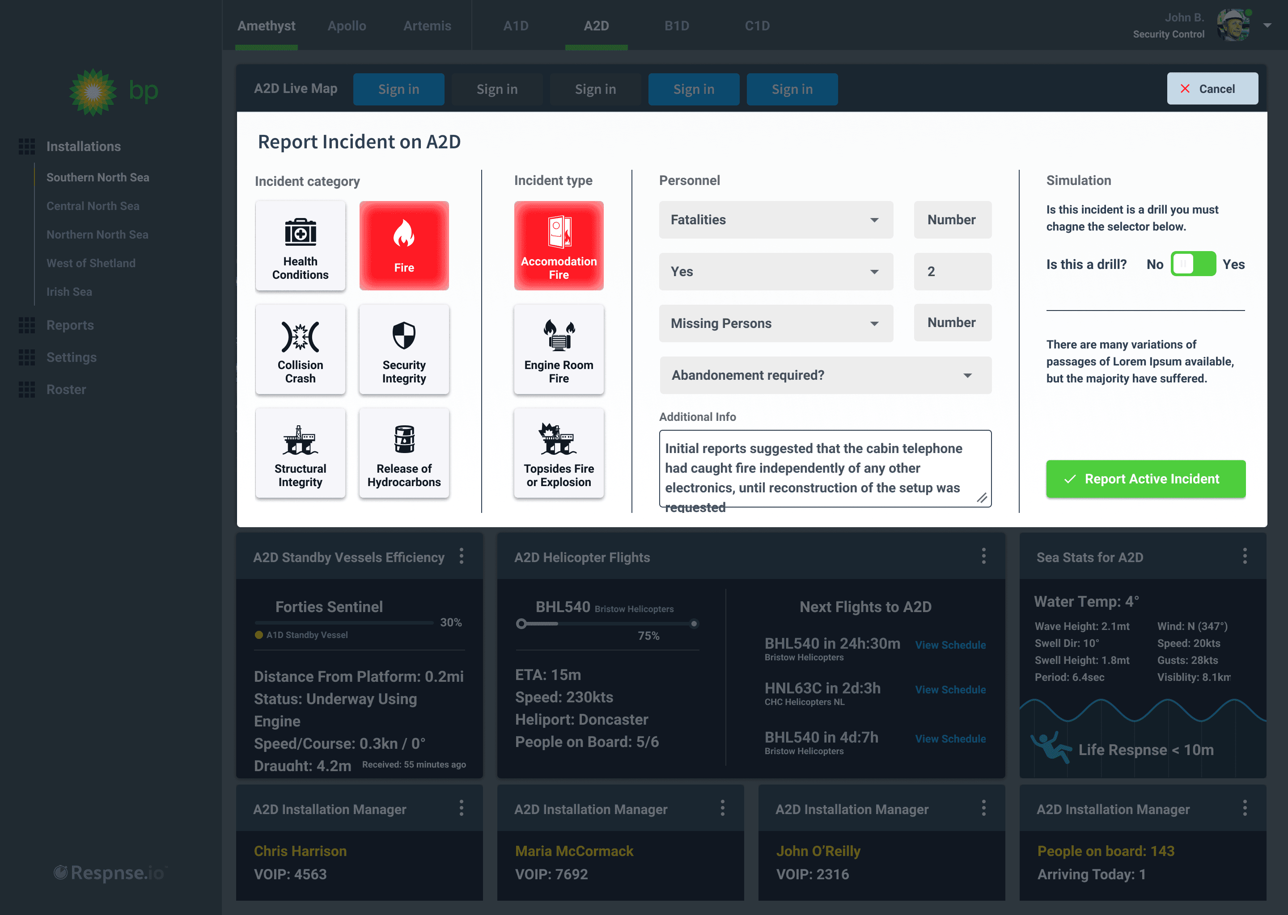Open the Fatalities dropdown
This screenshot has height=915, width=1288.
775,220
